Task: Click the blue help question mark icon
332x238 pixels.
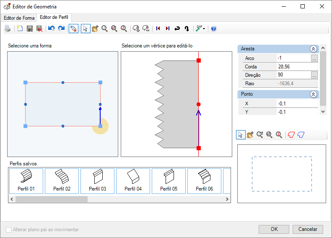Action: tap(214, 29)
